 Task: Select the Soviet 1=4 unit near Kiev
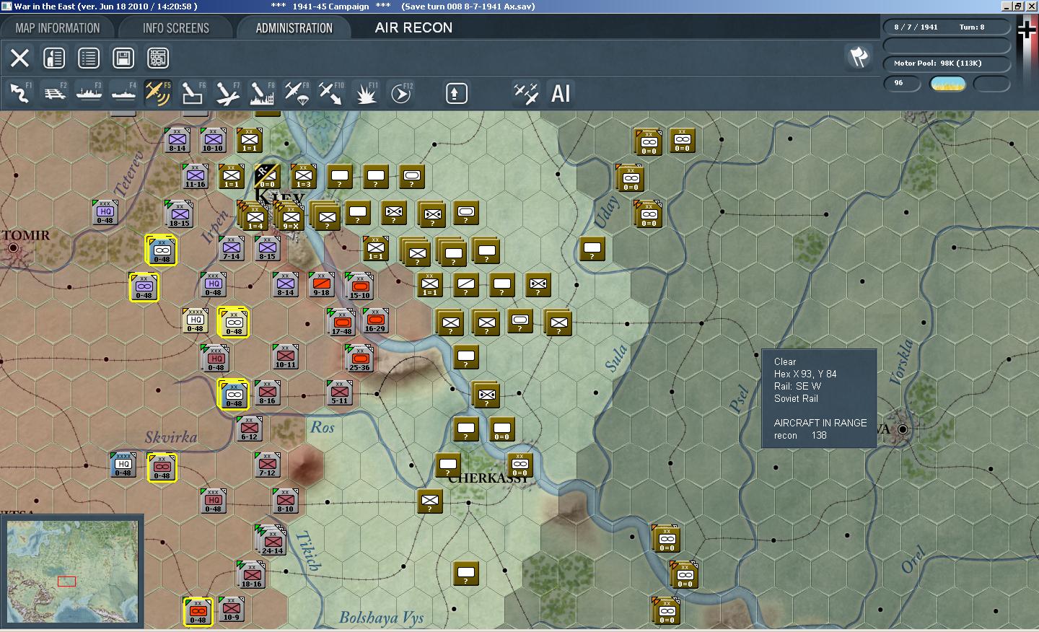[253, 216]
